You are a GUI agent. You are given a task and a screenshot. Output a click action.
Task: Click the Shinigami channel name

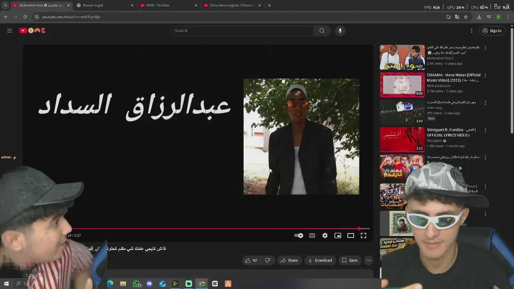coord(434,141)
